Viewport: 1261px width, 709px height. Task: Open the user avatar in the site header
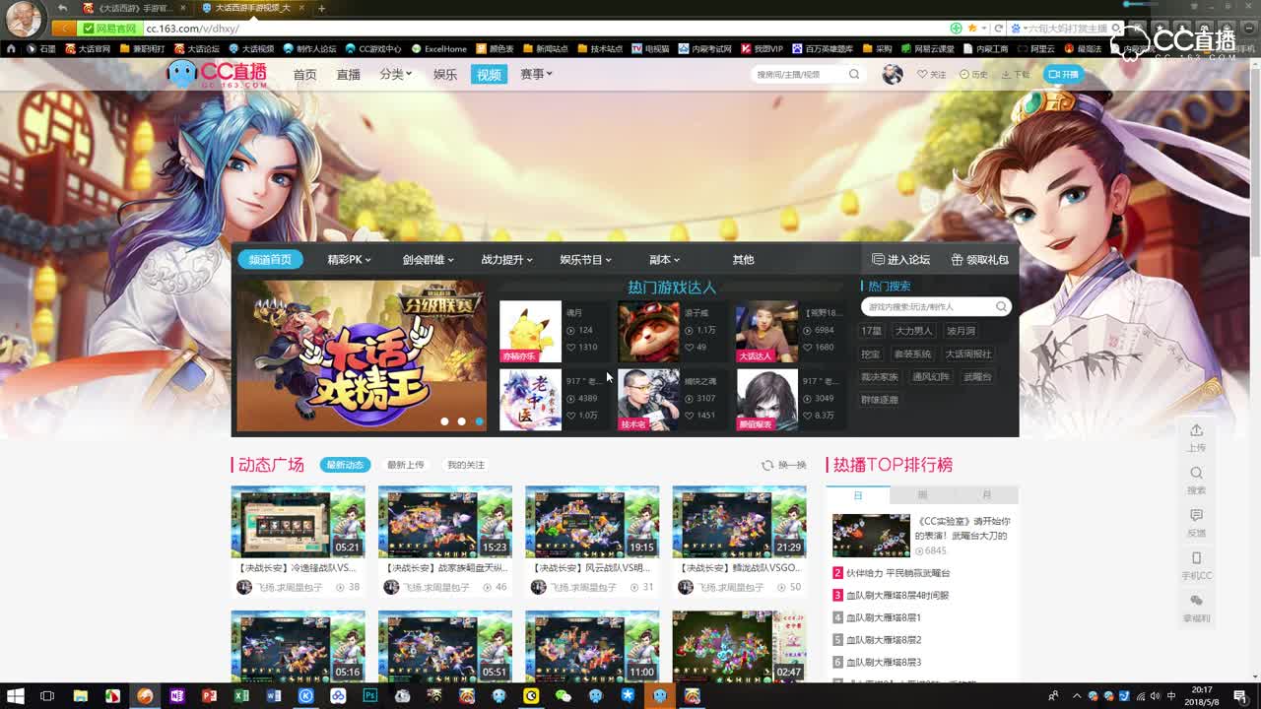pos(893,74)
